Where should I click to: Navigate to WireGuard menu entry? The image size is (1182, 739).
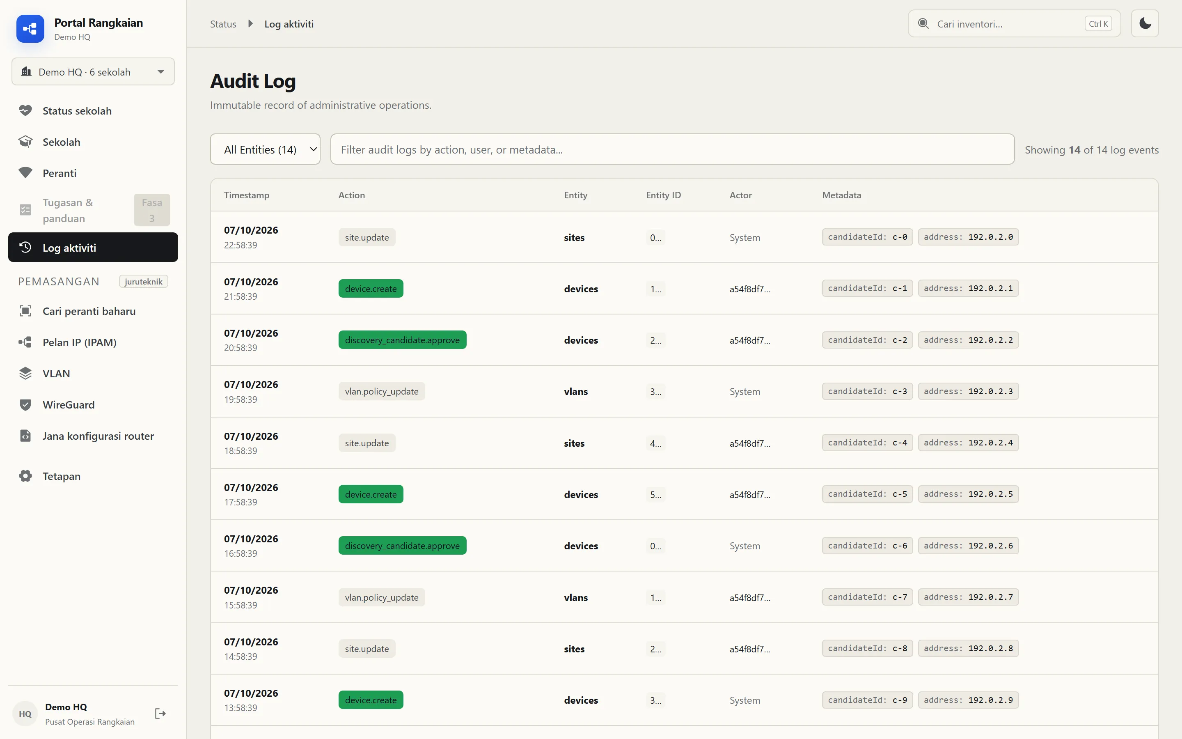pyautogui.click(x=93, y=405)
